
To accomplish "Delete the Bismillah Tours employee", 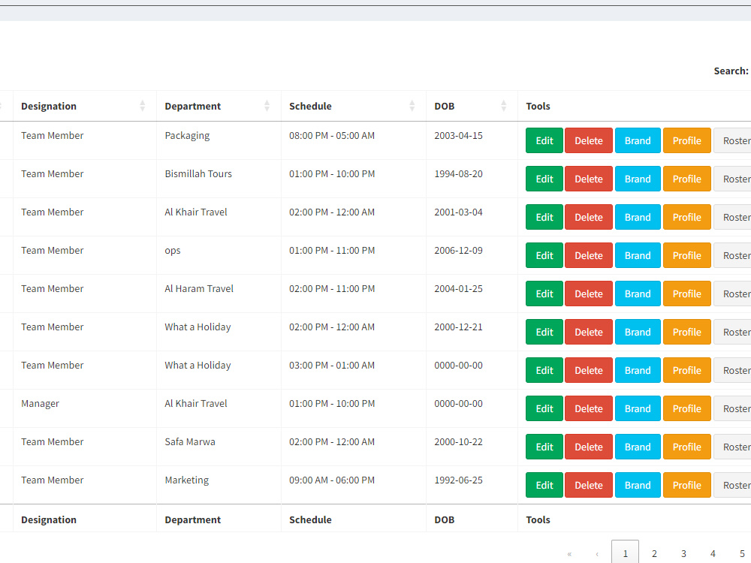I will [589, 179].
